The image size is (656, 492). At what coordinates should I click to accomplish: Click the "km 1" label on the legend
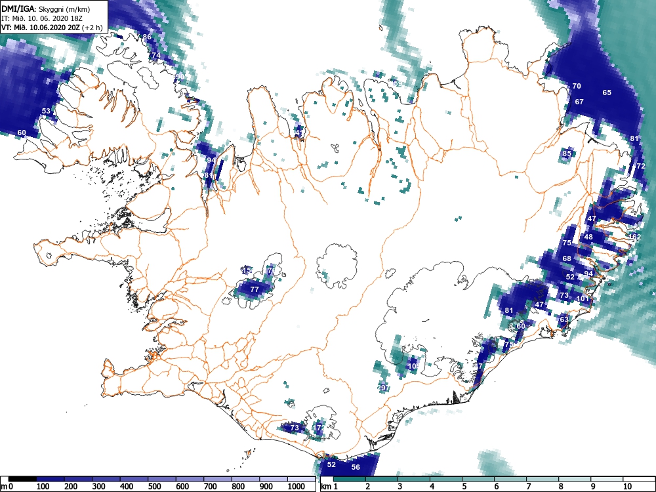point(330,487)
